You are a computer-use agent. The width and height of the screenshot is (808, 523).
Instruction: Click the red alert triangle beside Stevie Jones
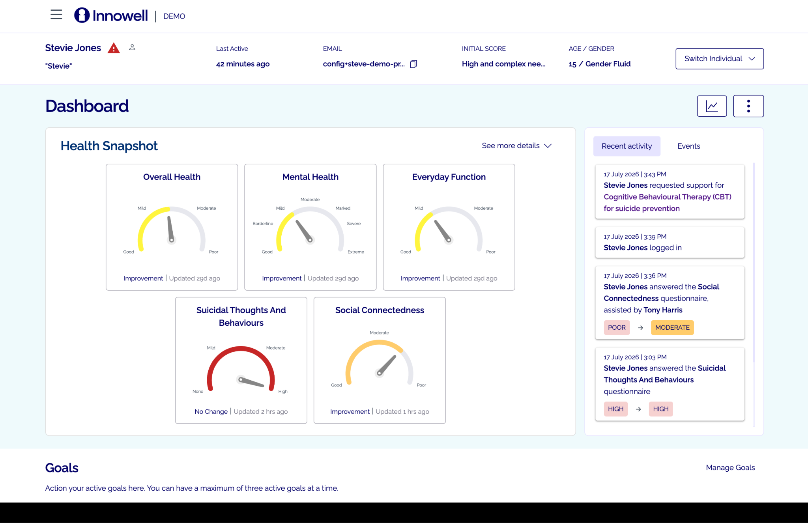tap(114, 48)
